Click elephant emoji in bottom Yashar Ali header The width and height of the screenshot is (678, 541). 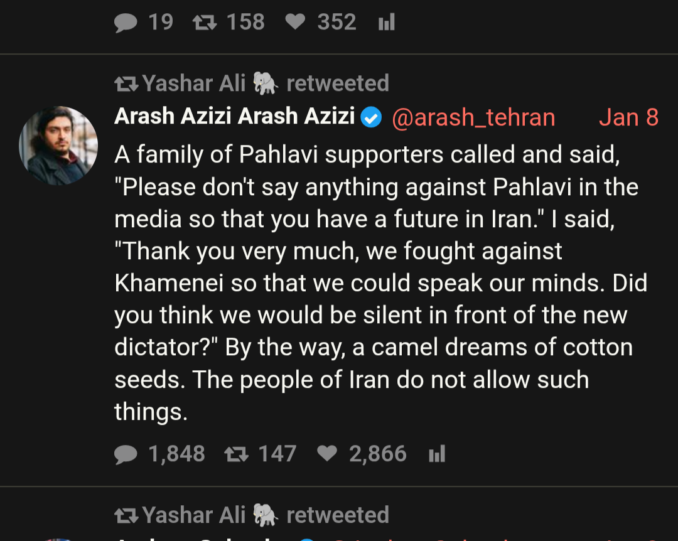pos(266,515)
